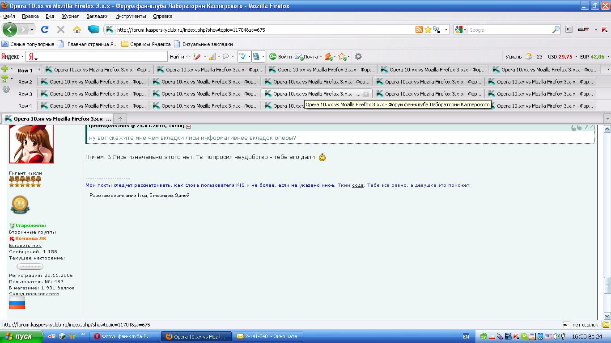This screenshot has height=343, width=611.
Task: Open the Главная страница Я... bookmark
Action: coord(88,44)
